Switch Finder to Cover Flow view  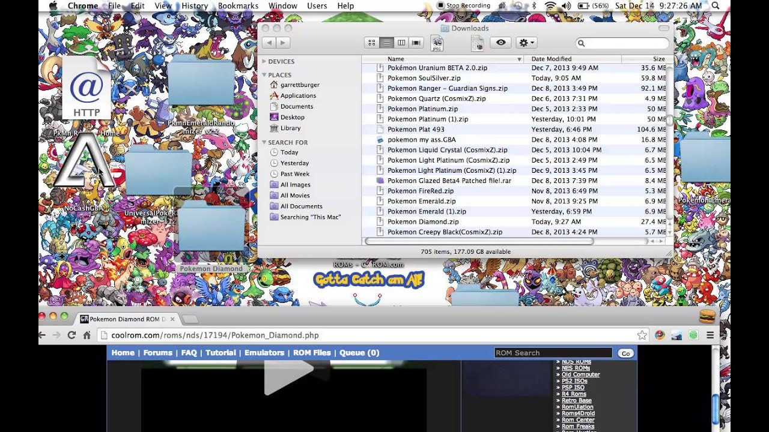click(416, 43)
